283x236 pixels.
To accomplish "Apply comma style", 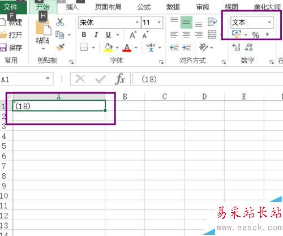I will pos(267,35).
